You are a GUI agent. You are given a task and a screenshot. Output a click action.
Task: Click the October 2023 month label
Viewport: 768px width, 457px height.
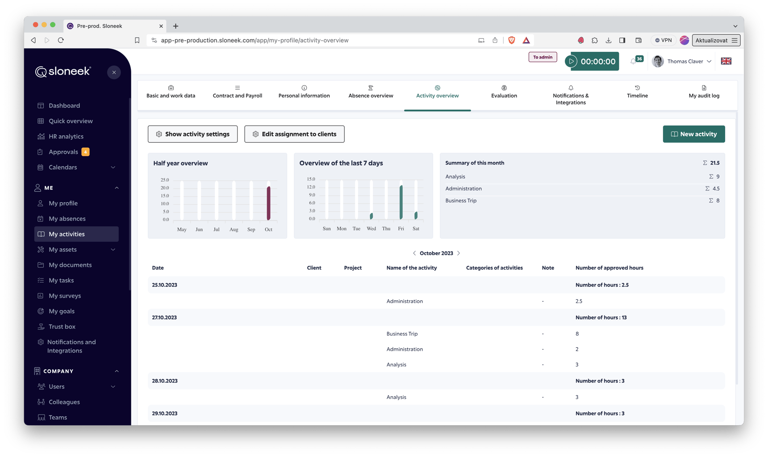(x=436, y=253)
